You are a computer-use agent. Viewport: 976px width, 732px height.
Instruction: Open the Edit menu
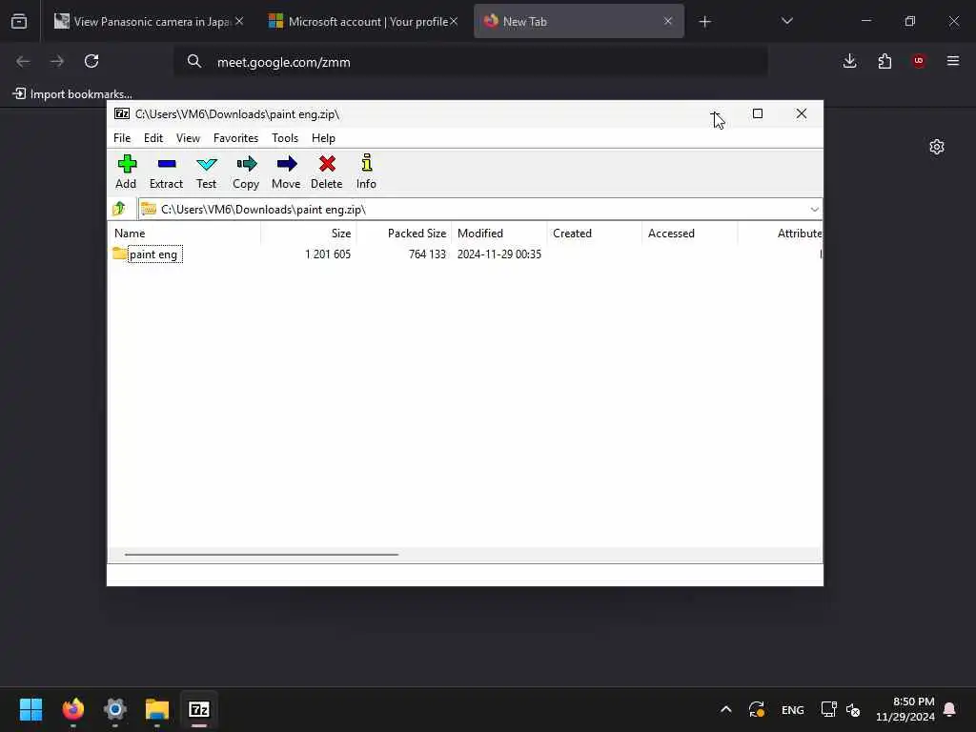[153, 138]
